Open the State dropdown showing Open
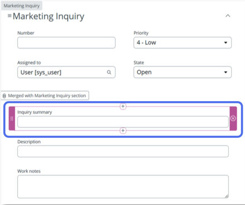This screenshot has height=205, width=245. (x=183, y=72)
